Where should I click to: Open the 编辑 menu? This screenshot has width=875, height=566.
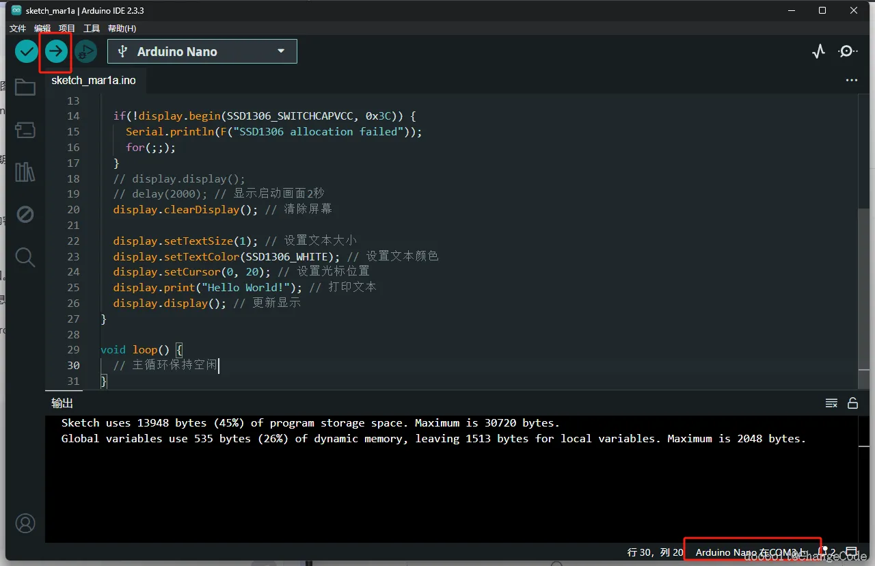42,28
